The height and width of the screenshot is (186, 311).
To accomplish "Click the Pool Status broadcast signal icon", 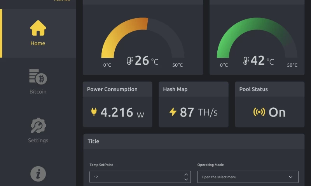I will [x=259, y=112].
